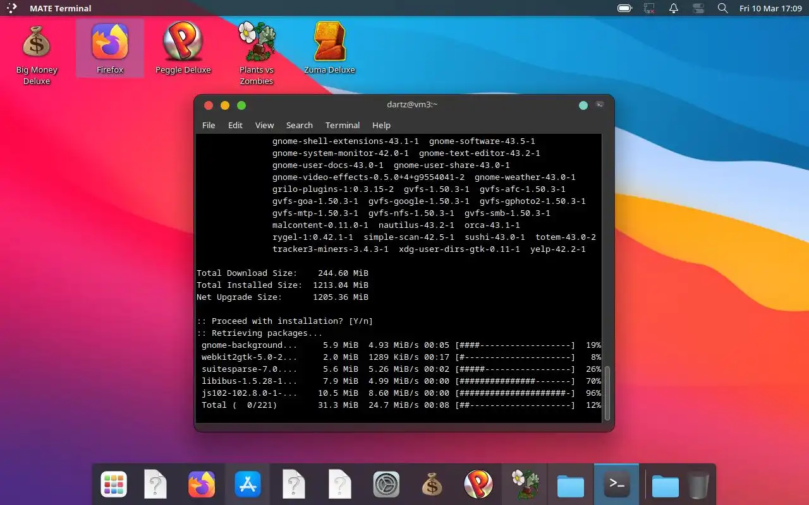The image size is (809, 505).
Task: Click the teal round button in terminal titlebar
Action: click(x=583, y=105)
